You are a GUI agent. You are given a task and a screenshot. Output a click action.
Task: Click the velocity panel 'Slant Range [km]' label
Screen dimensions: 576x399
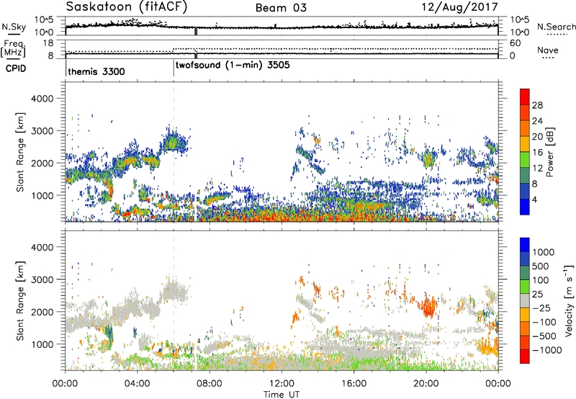point(20,300)
